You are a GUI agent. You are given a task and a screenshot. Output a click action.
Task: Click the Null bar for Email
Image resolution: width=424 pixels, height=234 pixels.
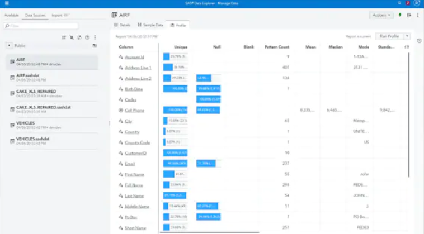(x=208, y=163)
